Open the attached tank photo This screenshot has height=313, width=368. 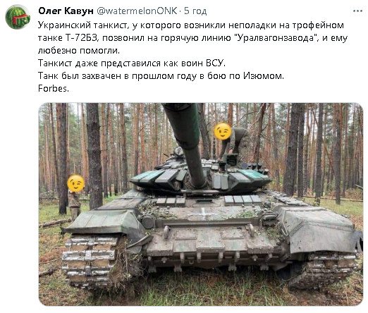coord(201,204)
